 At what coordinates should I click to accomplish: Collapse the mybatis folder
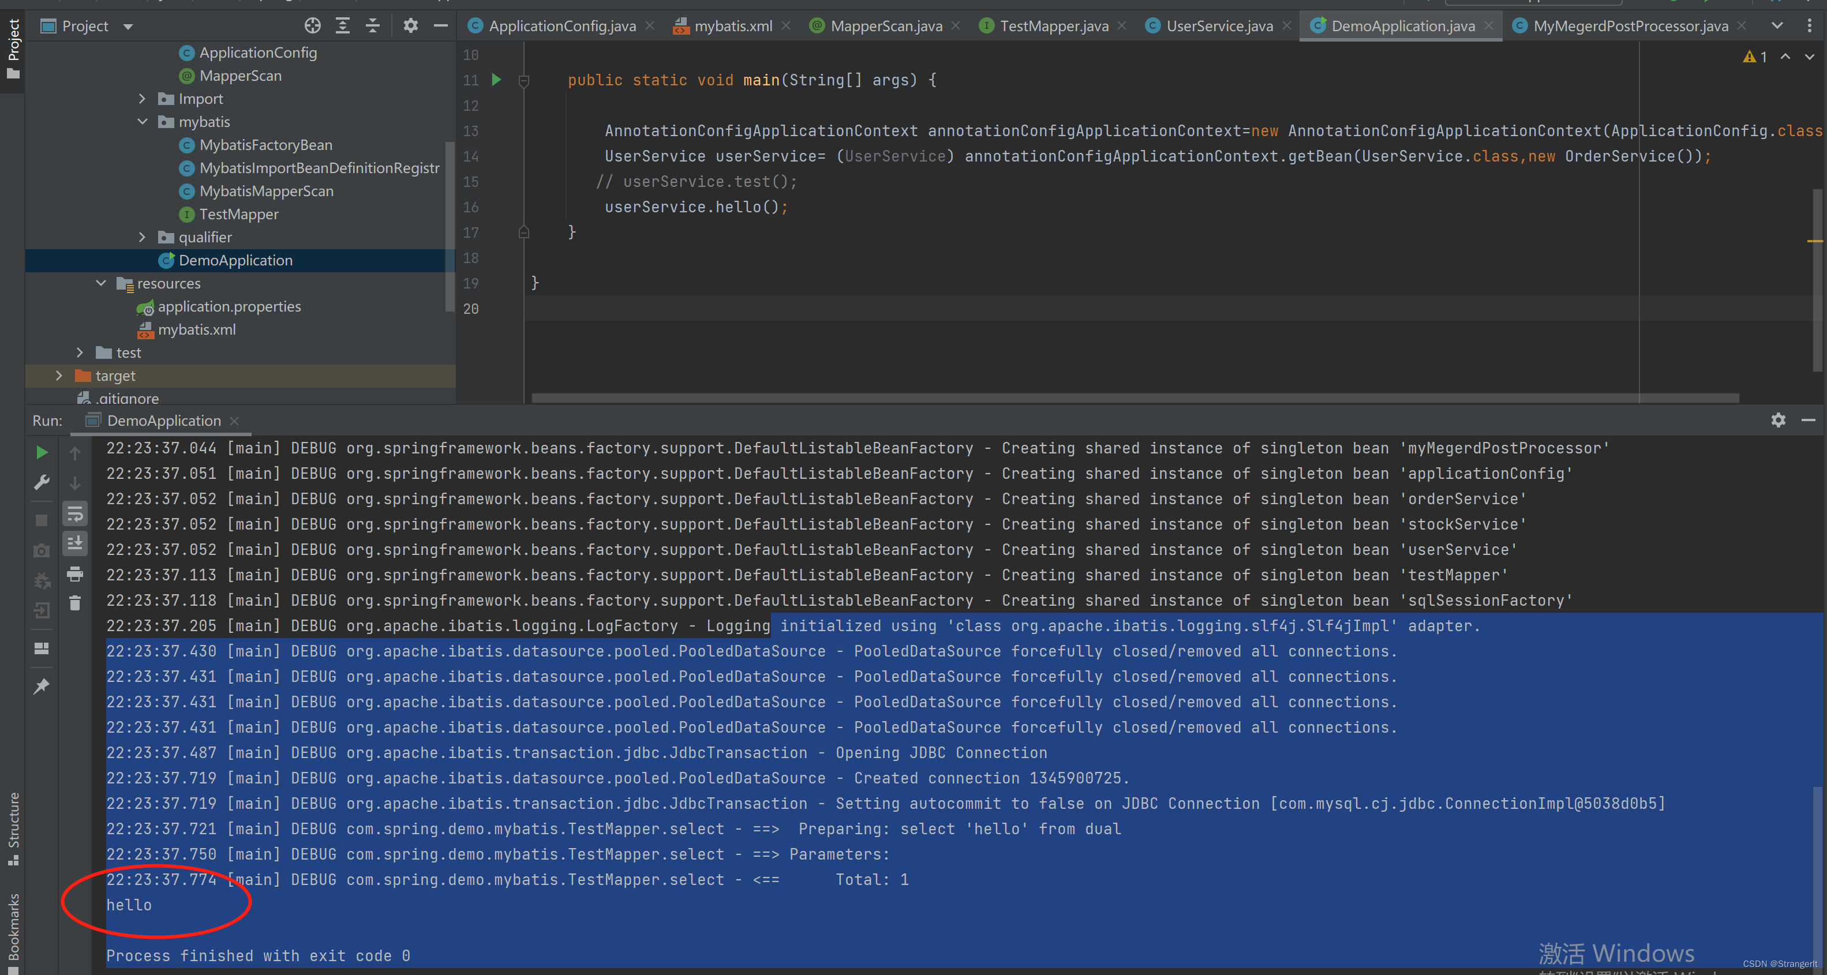[x=142, y=122]
